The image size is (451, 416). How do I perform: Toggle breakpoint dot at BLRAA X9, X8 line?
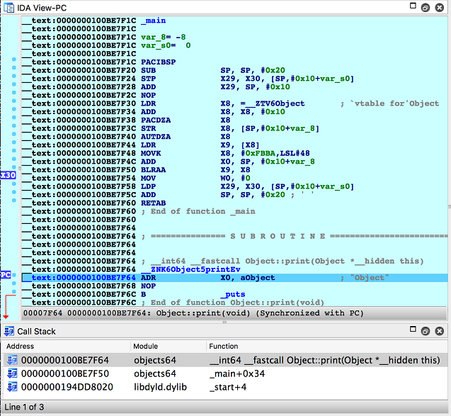click(x=14, y=167)
